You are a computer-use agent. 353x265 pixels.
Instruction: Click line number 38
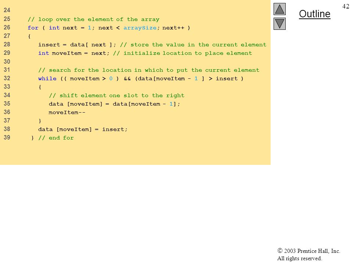click(7, 129)
